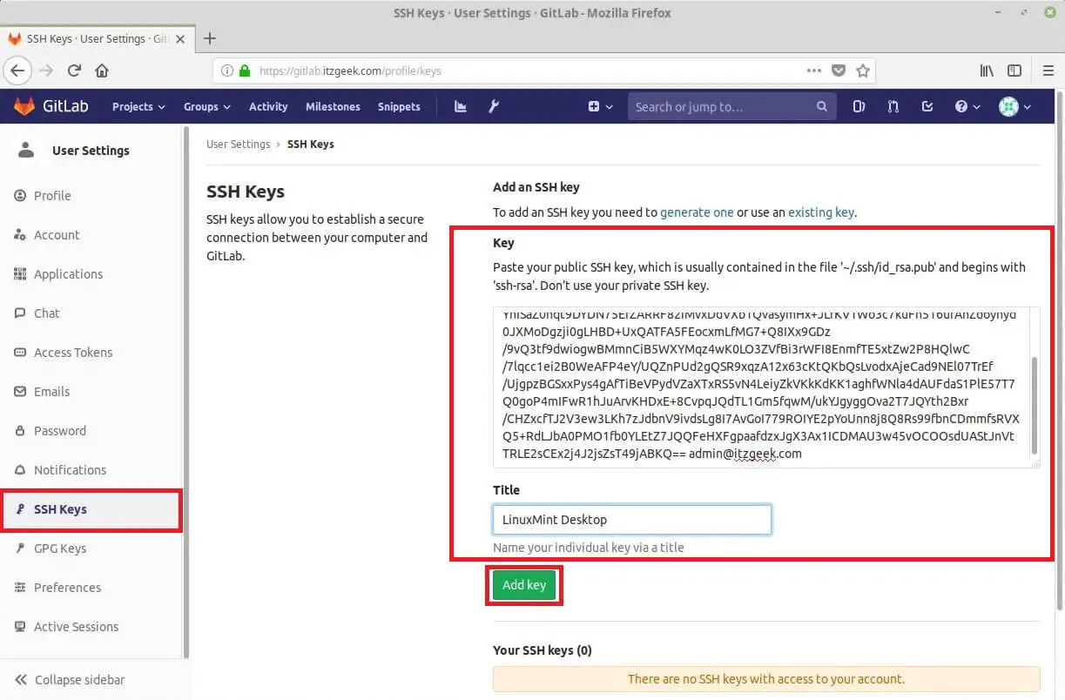Click the site information icon
The width and height of the screenshot is (1065, 700).
coord(227,71)
